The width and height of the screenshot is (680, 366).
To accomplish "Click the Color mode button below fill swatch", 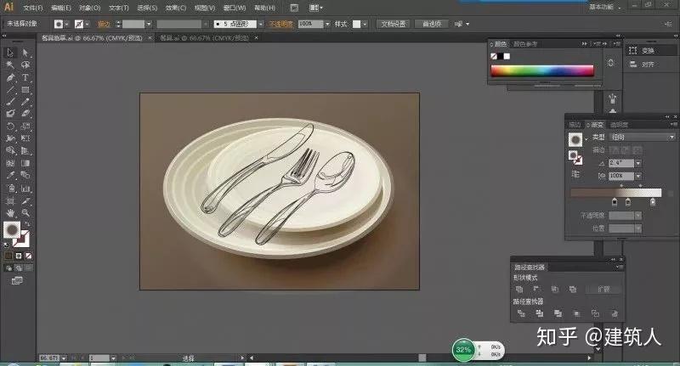I will coord(8,256).
